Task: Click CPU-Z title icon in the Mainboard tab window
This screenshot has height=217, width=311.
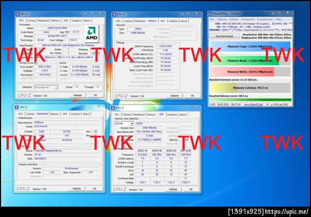Action: tap(17, 107)
